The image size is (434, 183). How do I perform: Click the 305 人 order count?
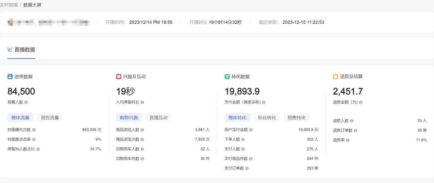(313, 139)
